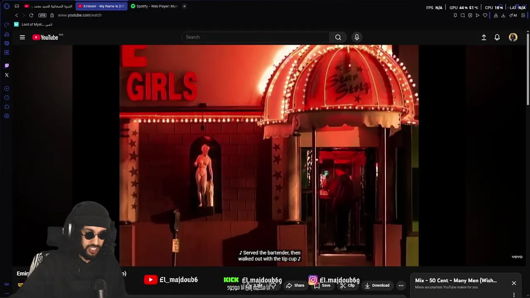The height and width of the screenshot is (298, 530).
Task: Open the sidebar player icon
Action: (7, 89)
